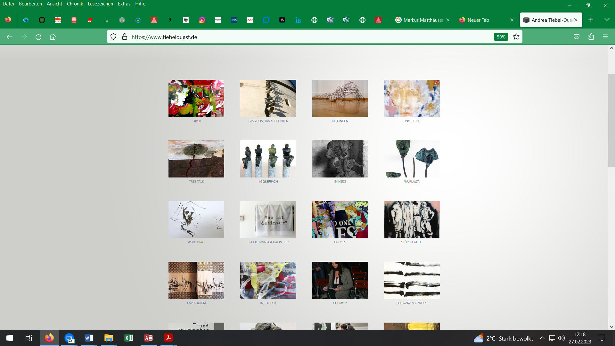The image size is (615, 346).
Task: Click the Instagram pinned tab icon
Action: click(x=202, y=20)
